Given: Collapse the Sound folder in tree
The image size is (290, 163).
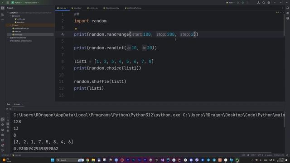Looking at the screenshot, I should 10,16.
